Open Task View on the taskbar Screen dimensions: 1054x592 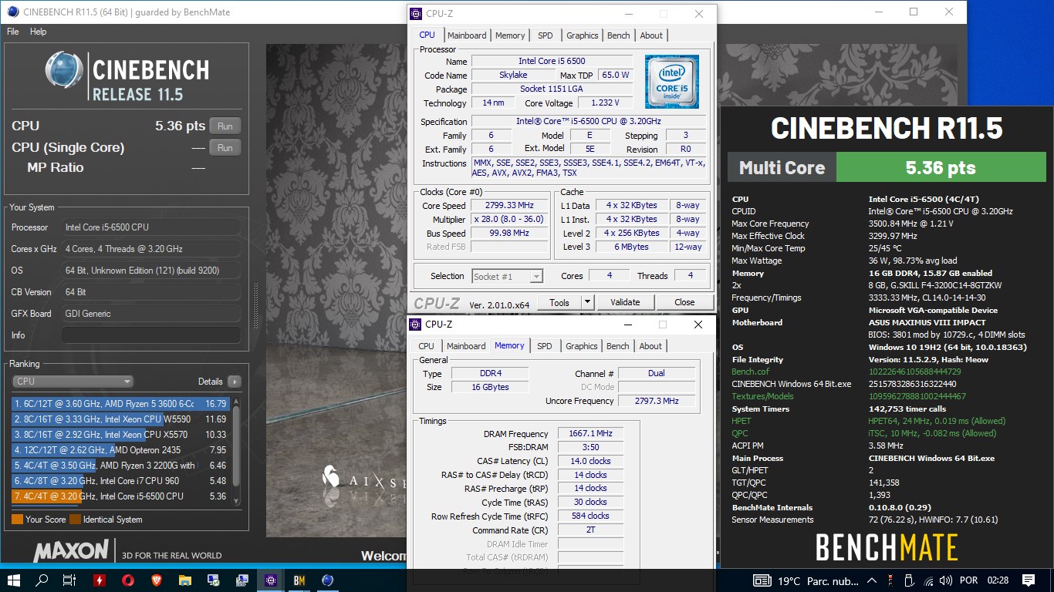tap(69, 580)
